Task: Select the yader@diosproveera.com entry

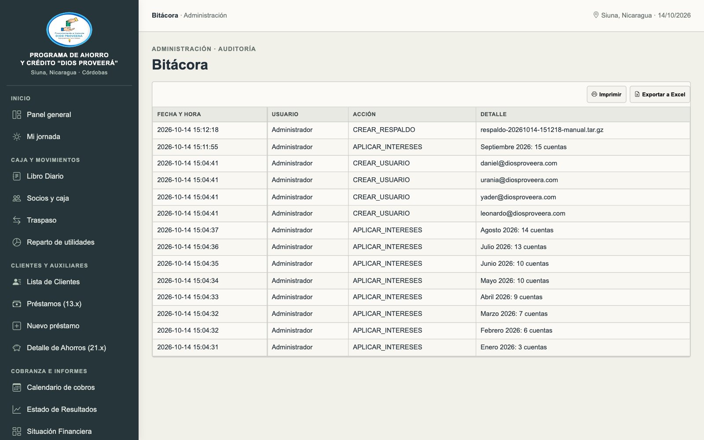Action: pos(583,197)
